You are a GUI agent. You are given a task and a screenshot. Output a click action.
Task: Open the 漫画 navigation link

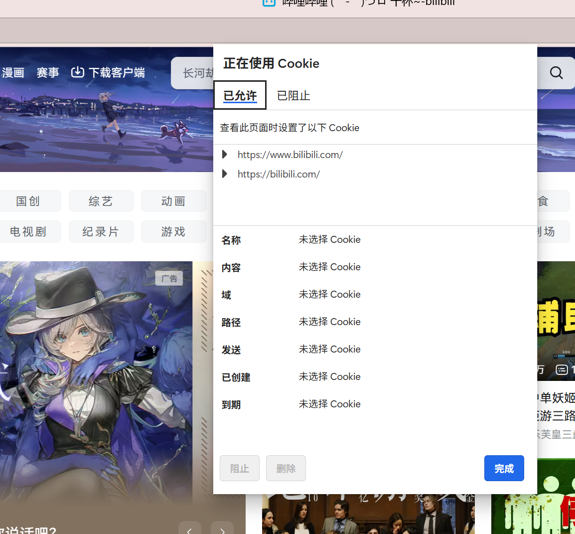click(x=13, y=72)
